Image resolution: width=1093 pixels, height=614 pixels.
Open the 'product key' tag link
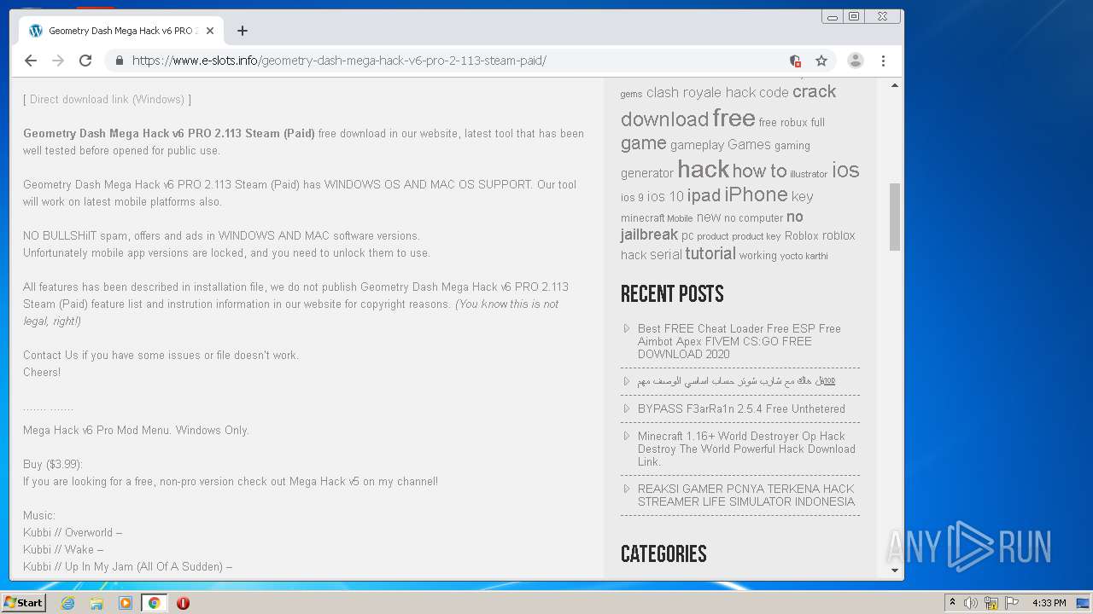point(756,236)
